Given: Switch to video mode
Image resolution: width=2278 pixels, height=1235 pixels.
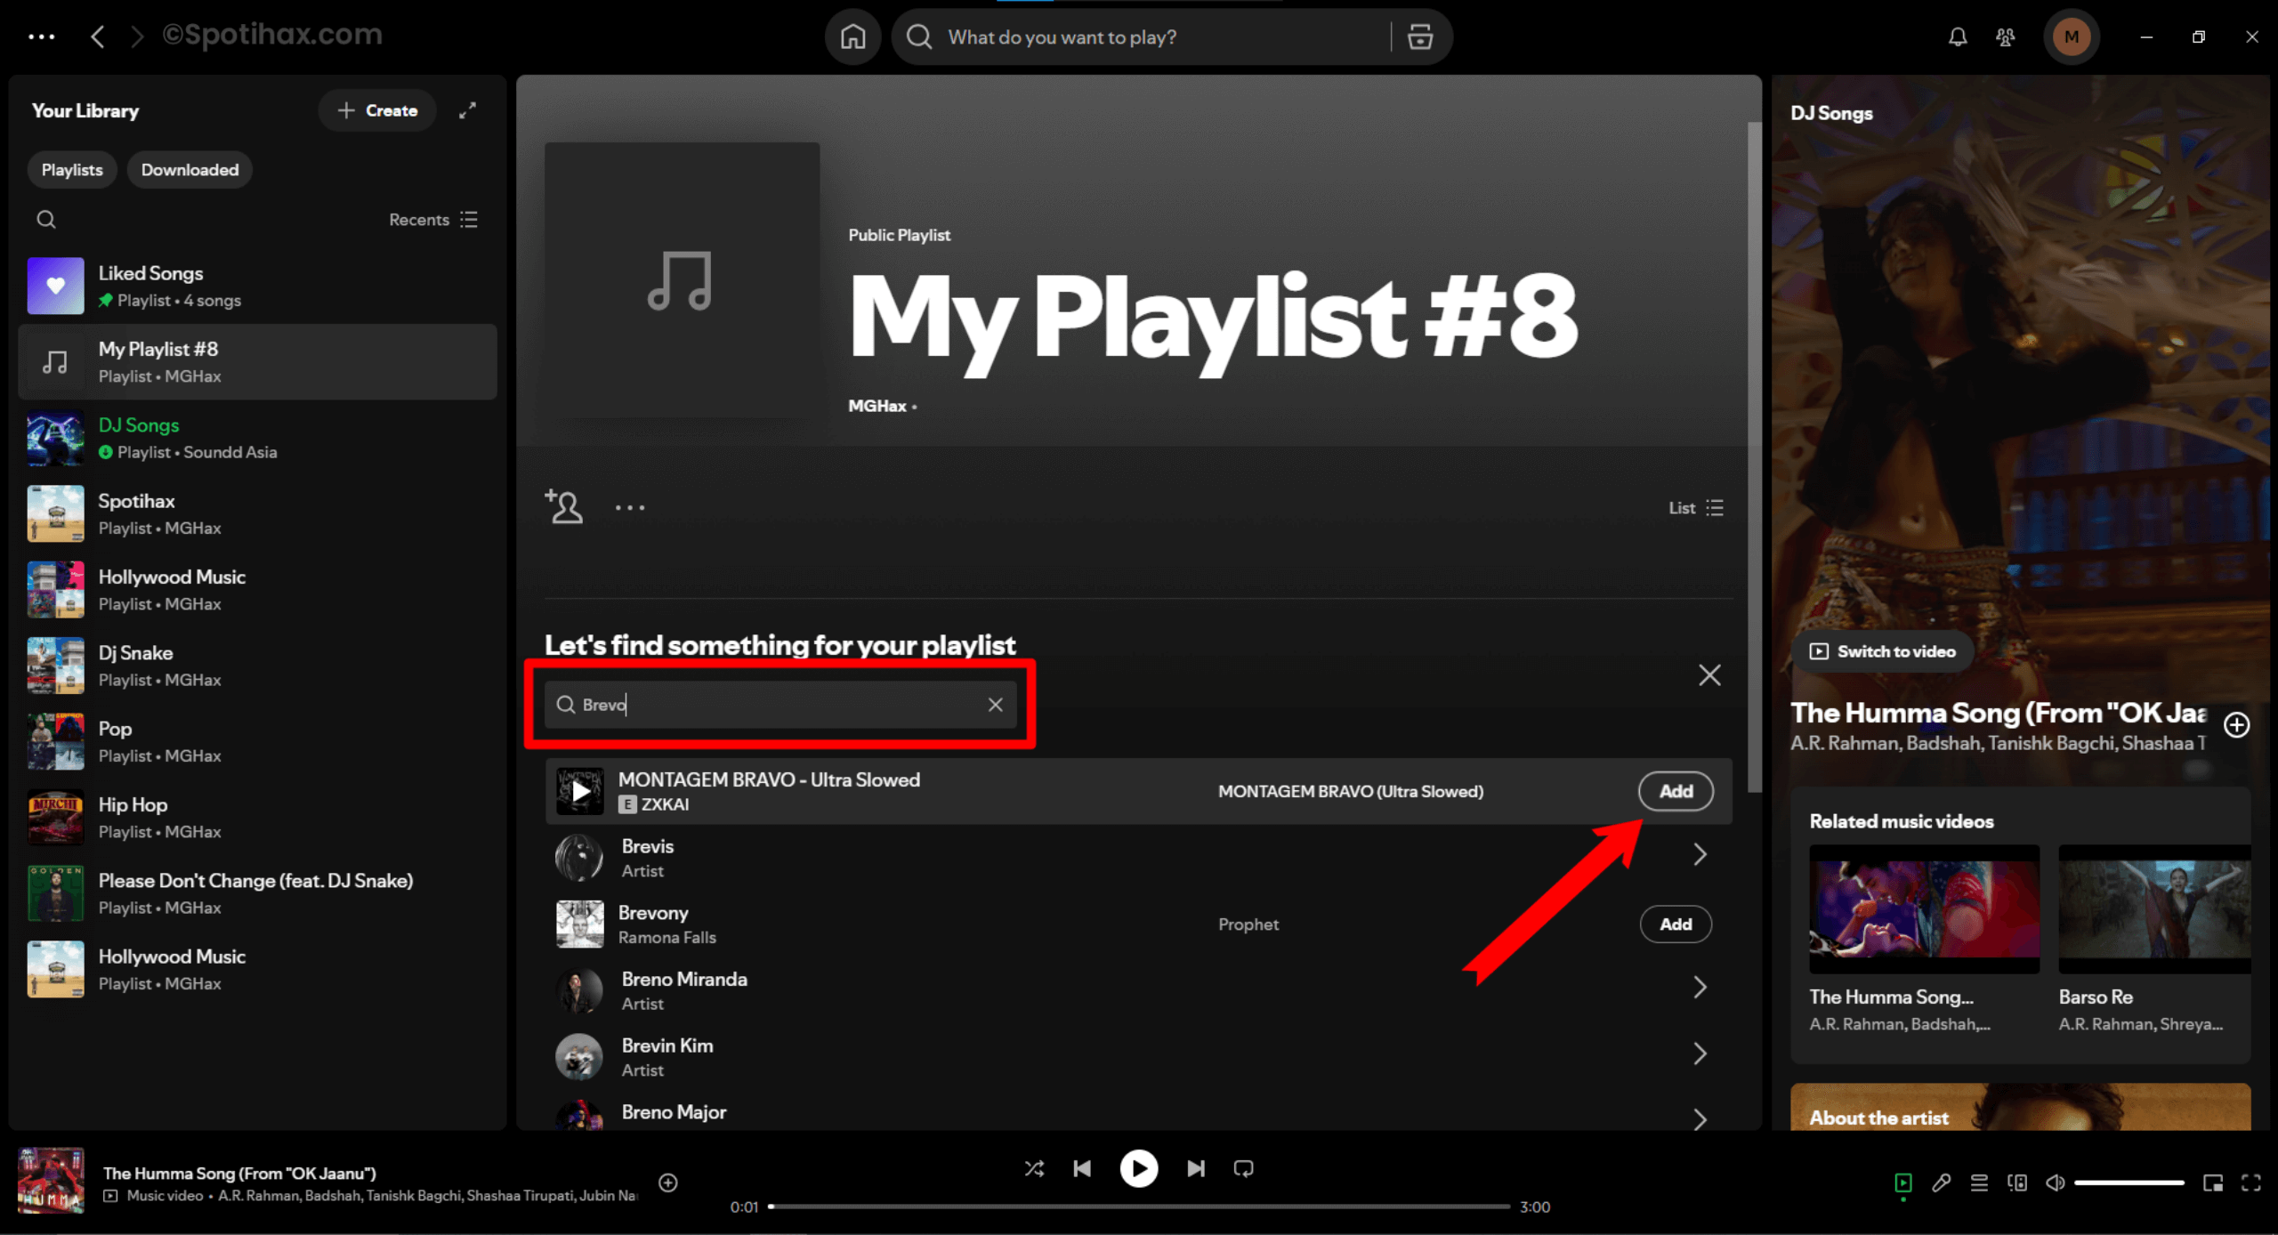Looking at the screenshot, I should (x=1882, y=651).
